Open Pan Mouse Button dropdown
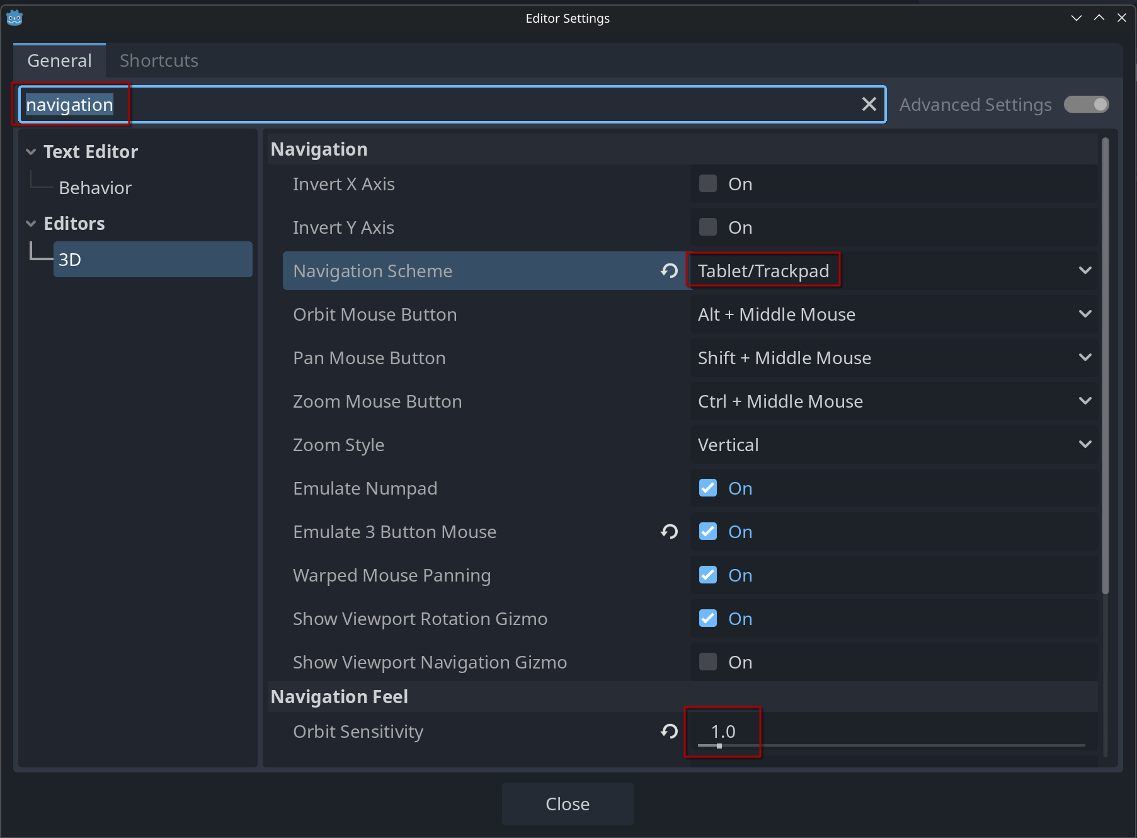The image size is (1137, 838). pos(894,358)
